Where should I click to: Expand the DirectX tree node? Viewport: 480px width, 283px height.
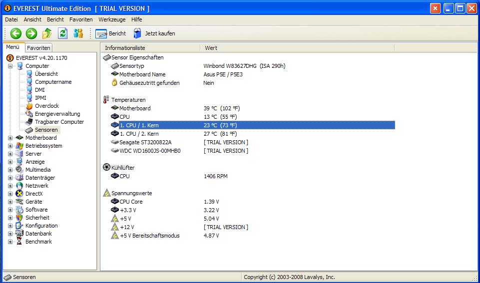10,194
